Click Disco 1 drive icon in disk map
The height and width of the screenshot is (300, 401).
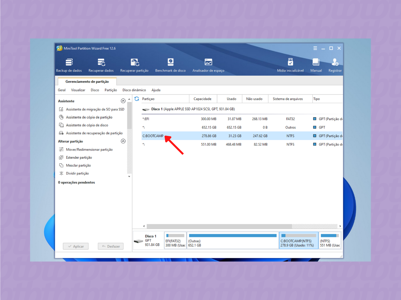(x=138, y=241)
